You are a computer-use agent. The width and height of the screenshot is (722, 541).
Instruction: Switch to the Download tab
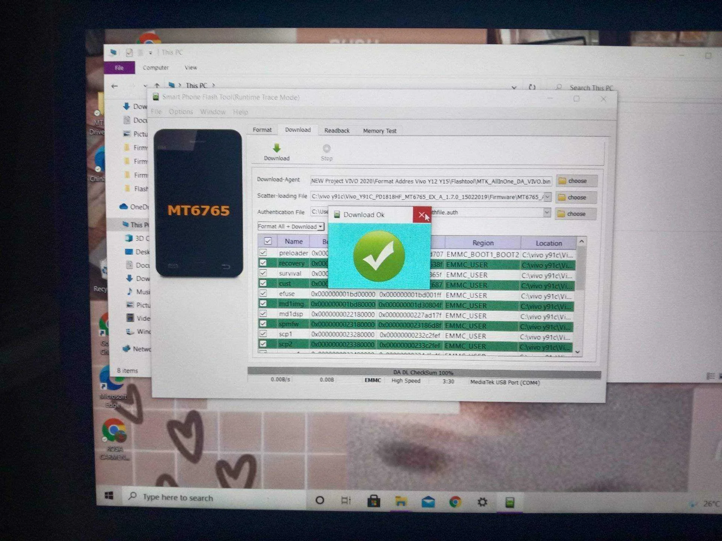click(298, 130)
